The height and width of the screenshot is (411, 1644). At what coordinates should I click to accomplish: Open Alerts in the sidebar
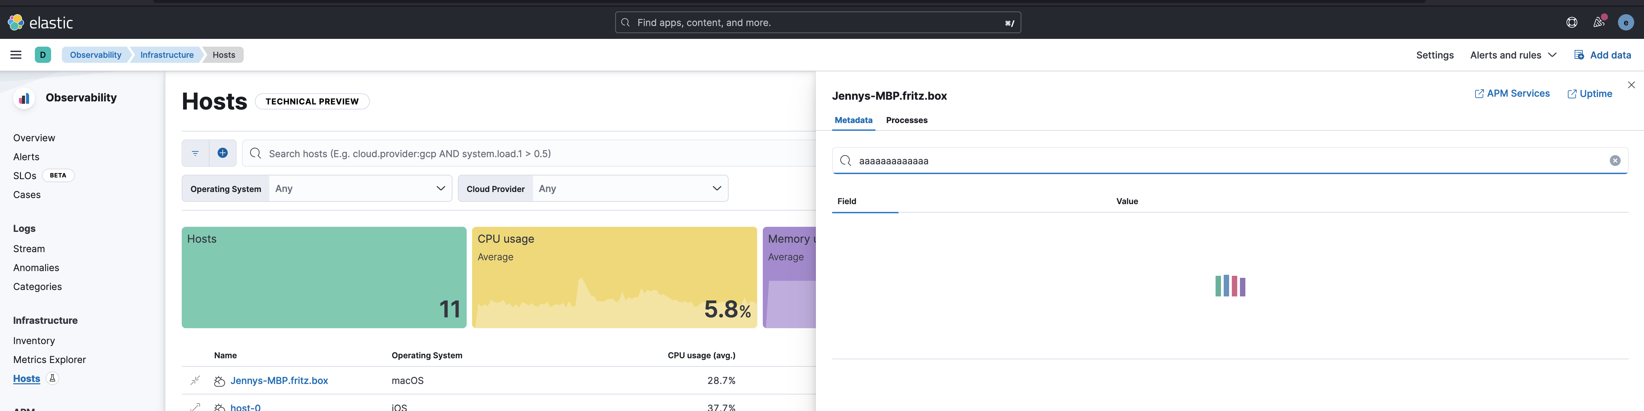(26, 157)
